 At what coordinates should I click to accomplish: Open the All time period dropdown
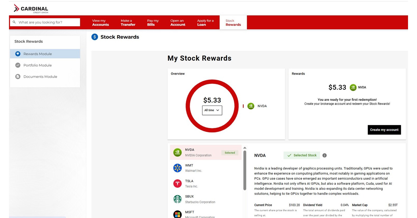[x=212, y=110]
